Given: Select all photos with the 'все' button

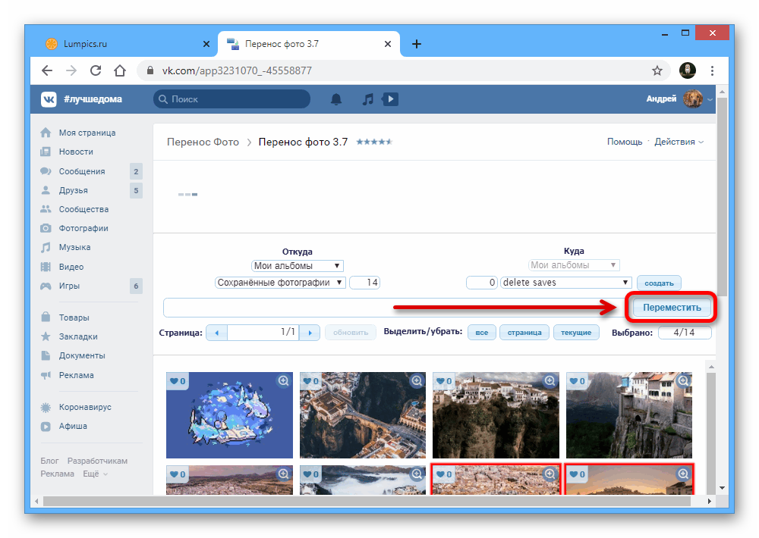Looking at the screenshot, I should click(x=482, y=333).
